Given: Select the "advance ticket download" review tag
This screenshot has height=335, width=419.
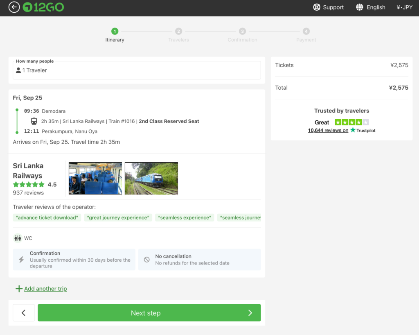Looking at the screenshot, I should (47, 217).
